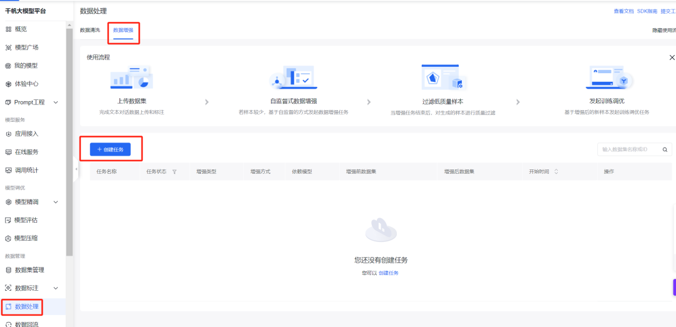676x327 pixels.
Task: Click the 应用接入 sidebar item
Action: click(x=26, y=133)
